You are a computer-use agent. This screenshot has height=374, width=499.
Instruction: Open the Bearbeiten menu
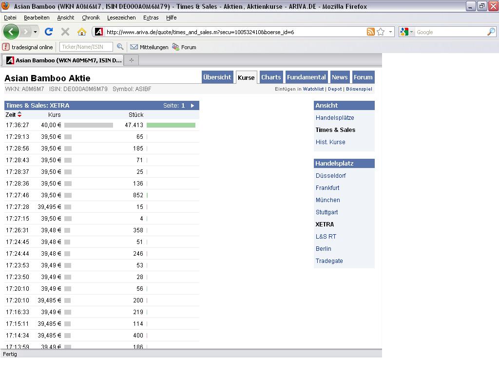pyautogui.click(x=37, y=18)
